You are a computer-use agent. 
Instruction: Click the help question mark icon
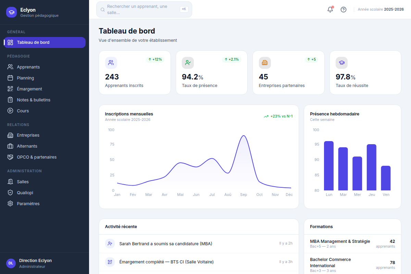click(344, 10)
